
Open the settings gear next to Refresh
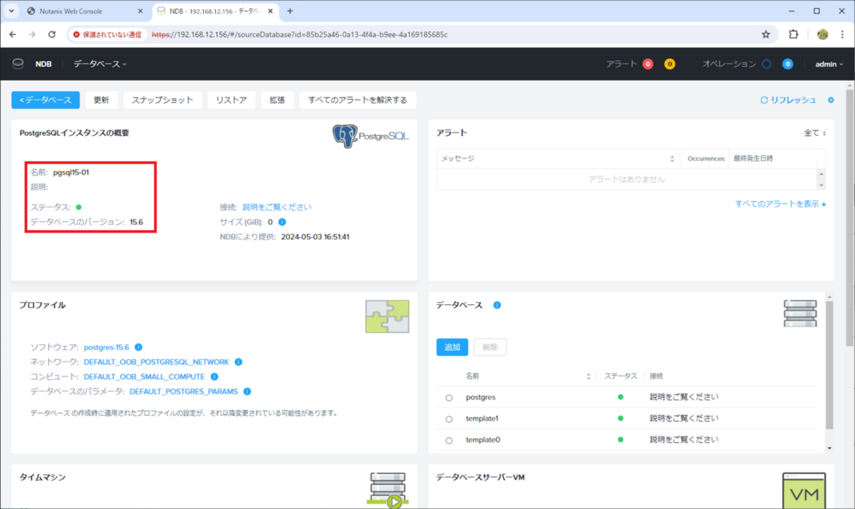tap(831, 100)
